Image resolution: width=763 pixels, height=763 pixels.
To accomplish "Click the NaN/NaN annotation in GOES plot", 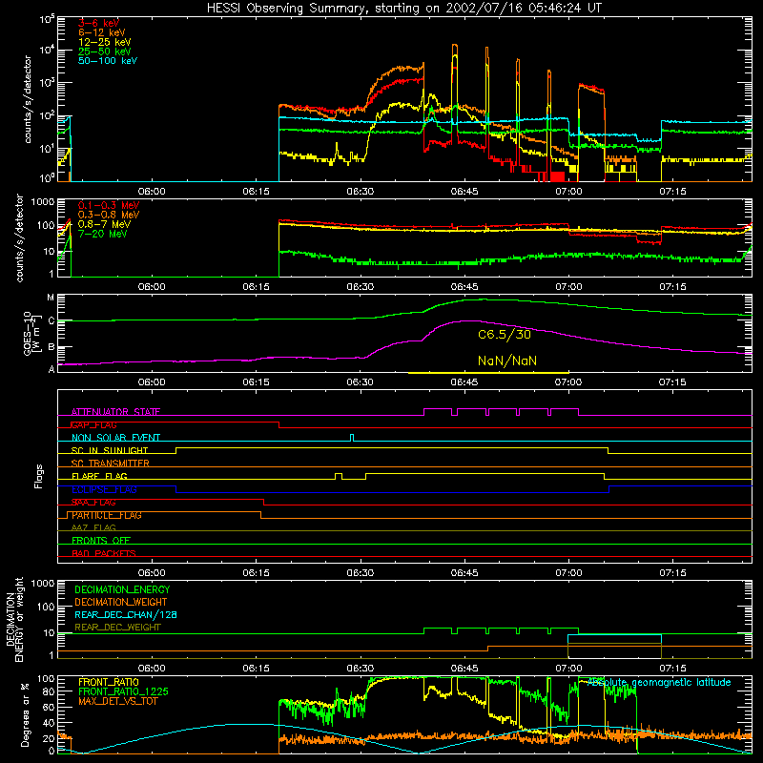I will (507, 361).
